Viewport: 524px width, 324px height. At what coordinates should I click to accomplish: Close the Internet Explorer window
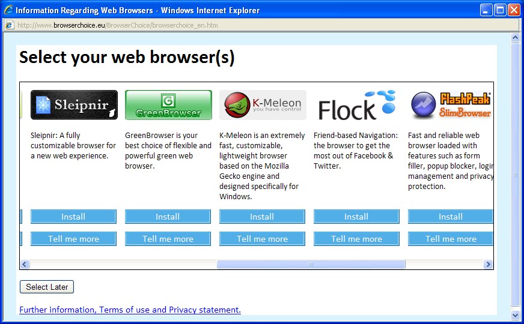click(x=514, y=10)
